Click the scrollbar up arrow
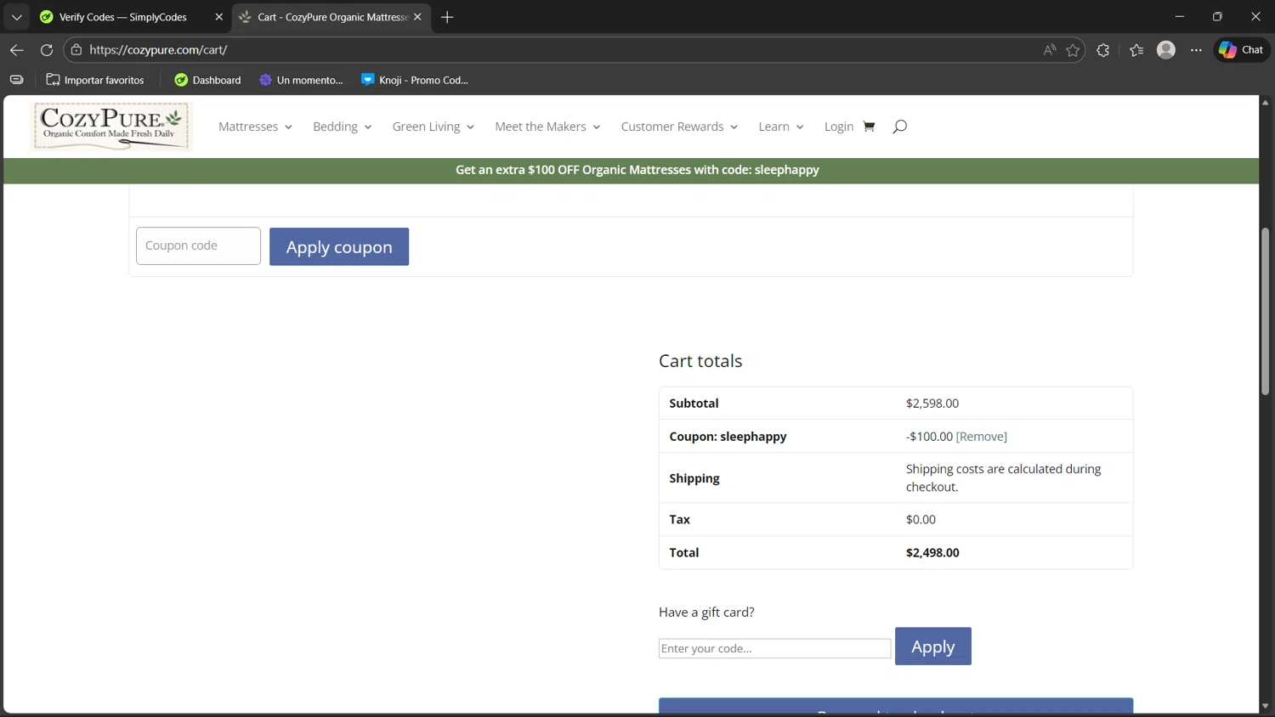 (x=1265, y=102)
